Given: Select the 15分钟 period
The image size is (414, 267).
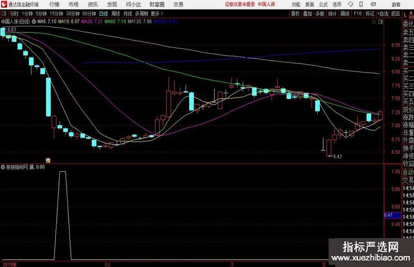Looking at the screenshot, I should pos(57,14).
